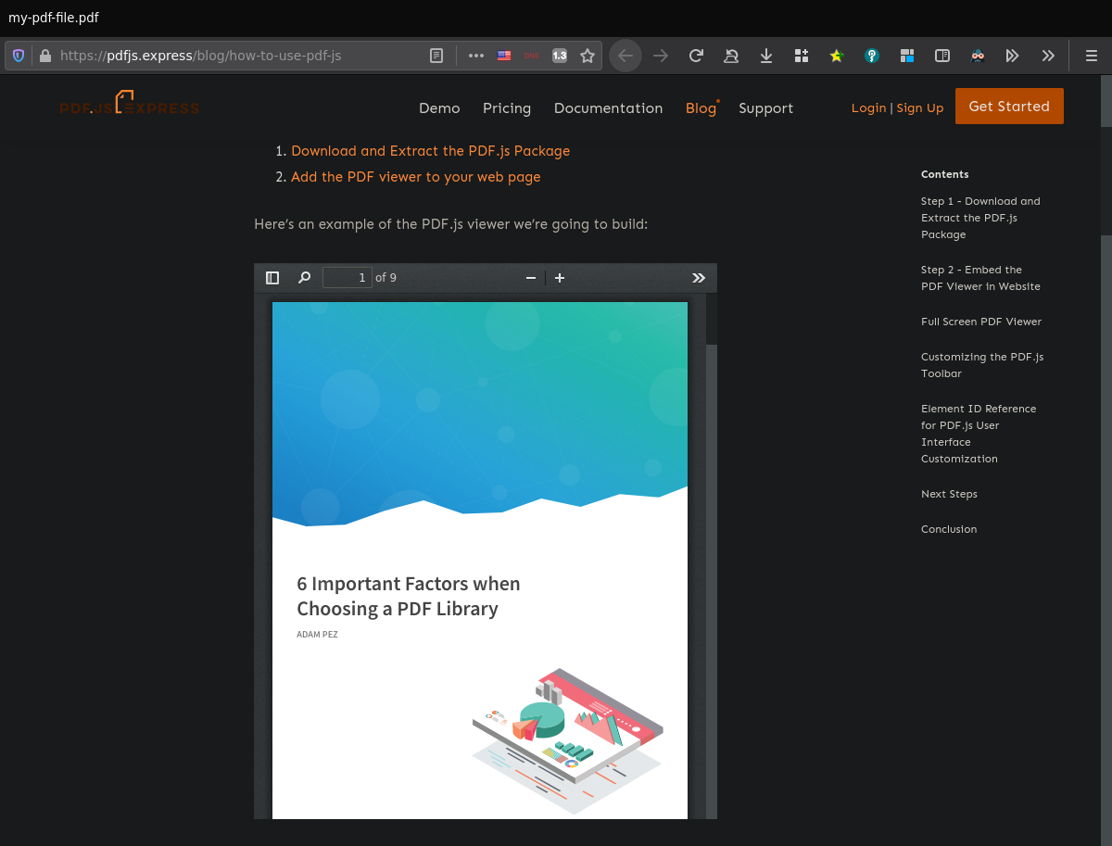Image resolution: width=1112 pixels, height=846 pixels.
Task: Zoom in on the PDF document
Action: pos(560,277)
